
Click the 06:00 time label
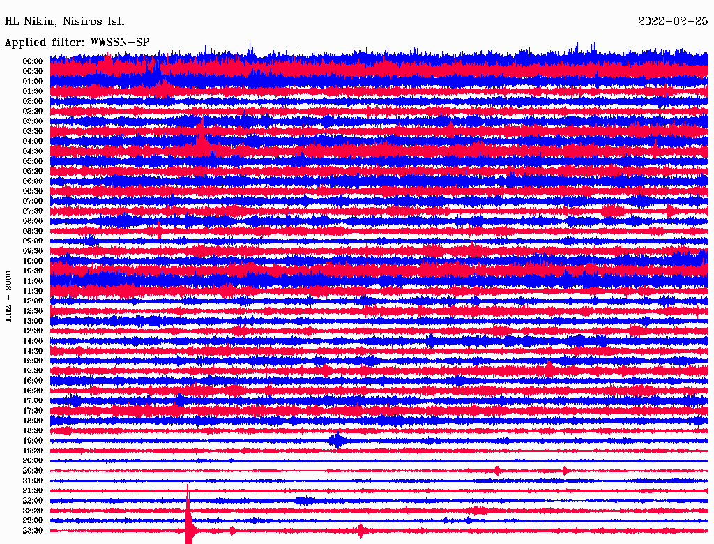pos(33,181)
